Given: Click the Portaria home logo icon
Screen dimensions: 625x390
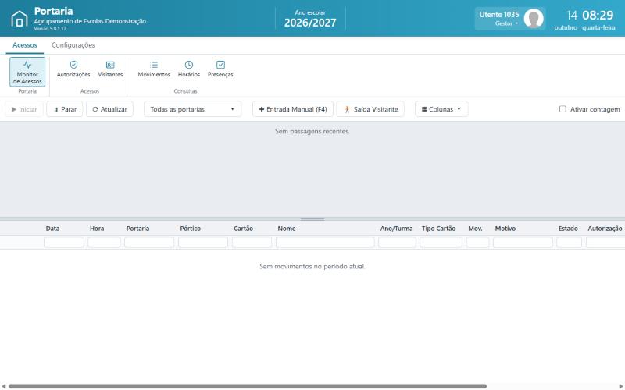Looking at the screenshot, I should point(19,19).
